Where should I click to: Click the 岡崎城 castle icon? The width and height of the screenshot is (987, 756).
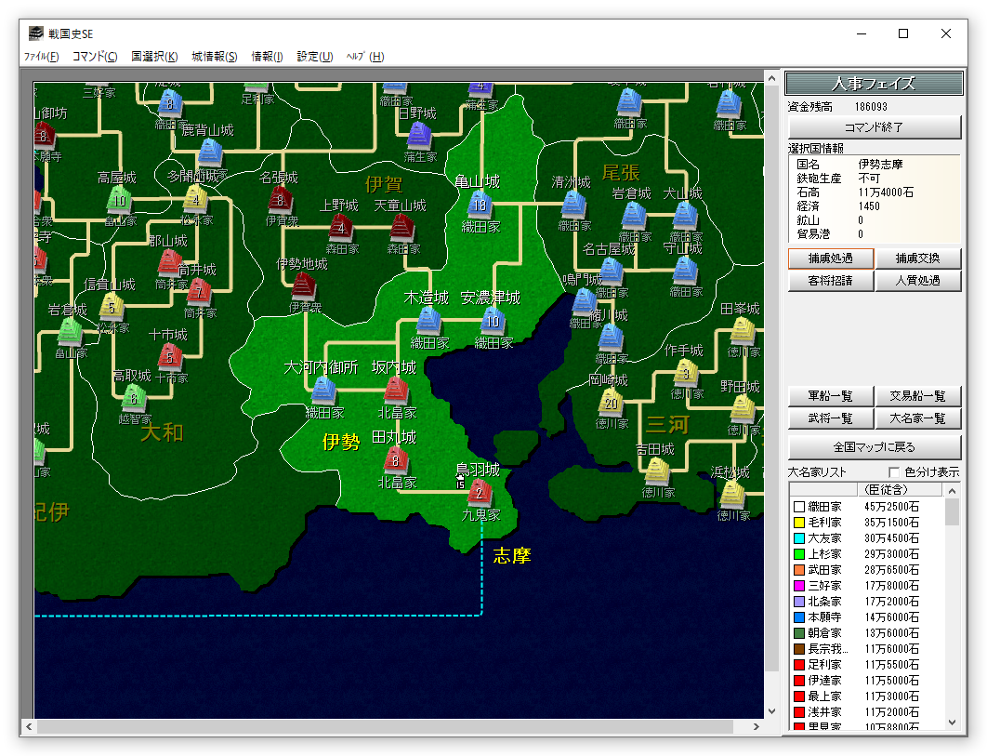click(610, 401)
